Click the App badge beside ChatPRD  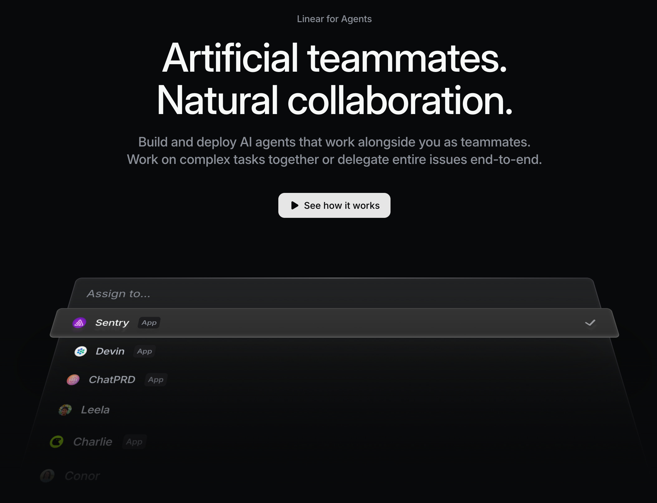pyautogui.click(x=156, y=380)
